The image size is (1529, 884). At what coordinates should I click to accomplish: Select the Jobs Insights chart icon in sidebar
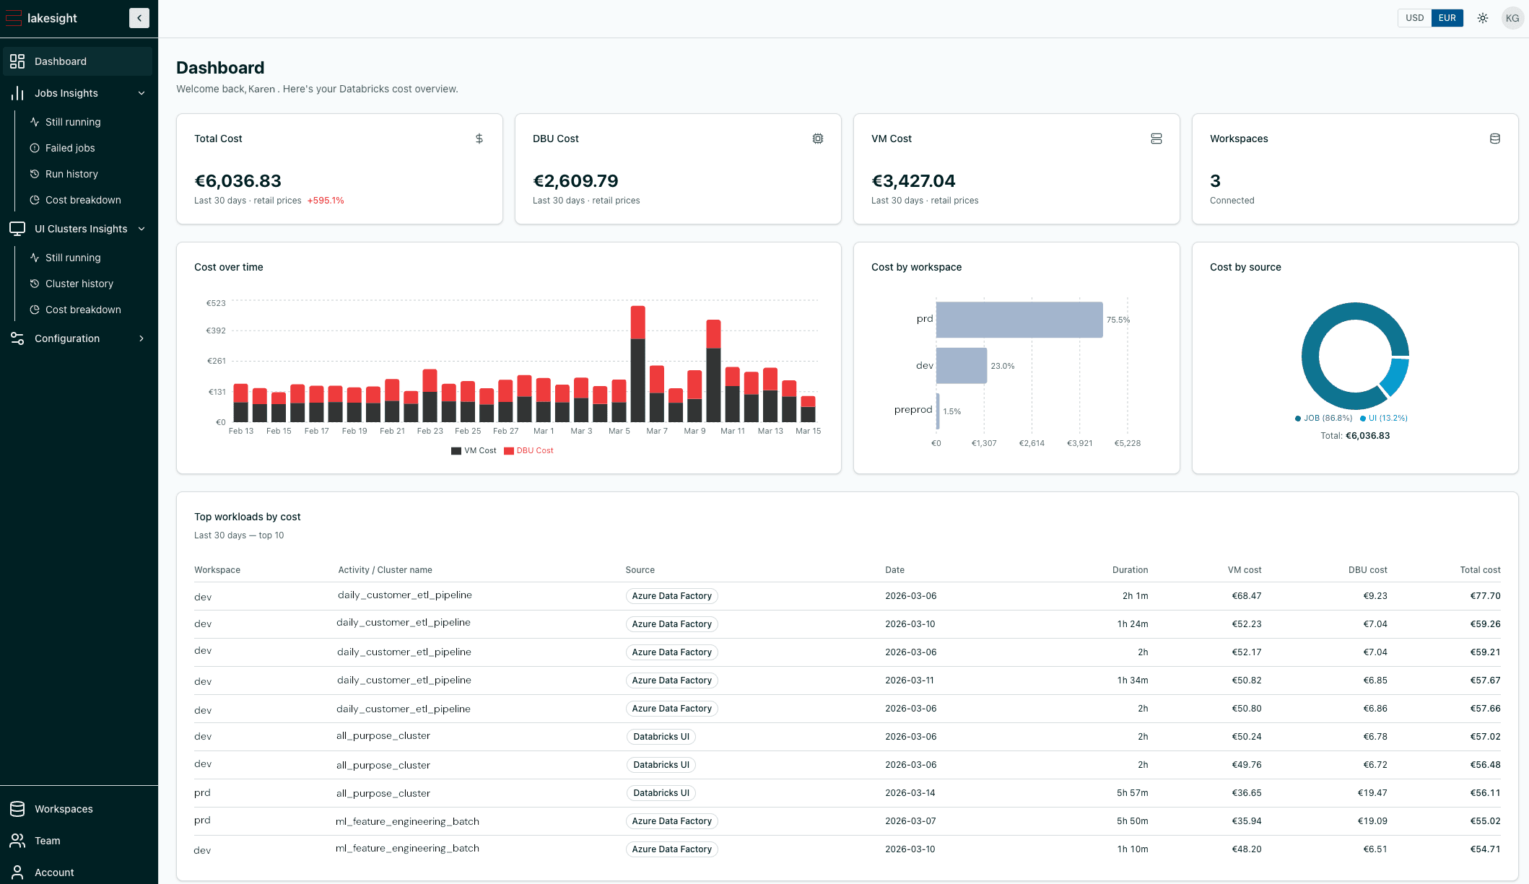(17, 92)
